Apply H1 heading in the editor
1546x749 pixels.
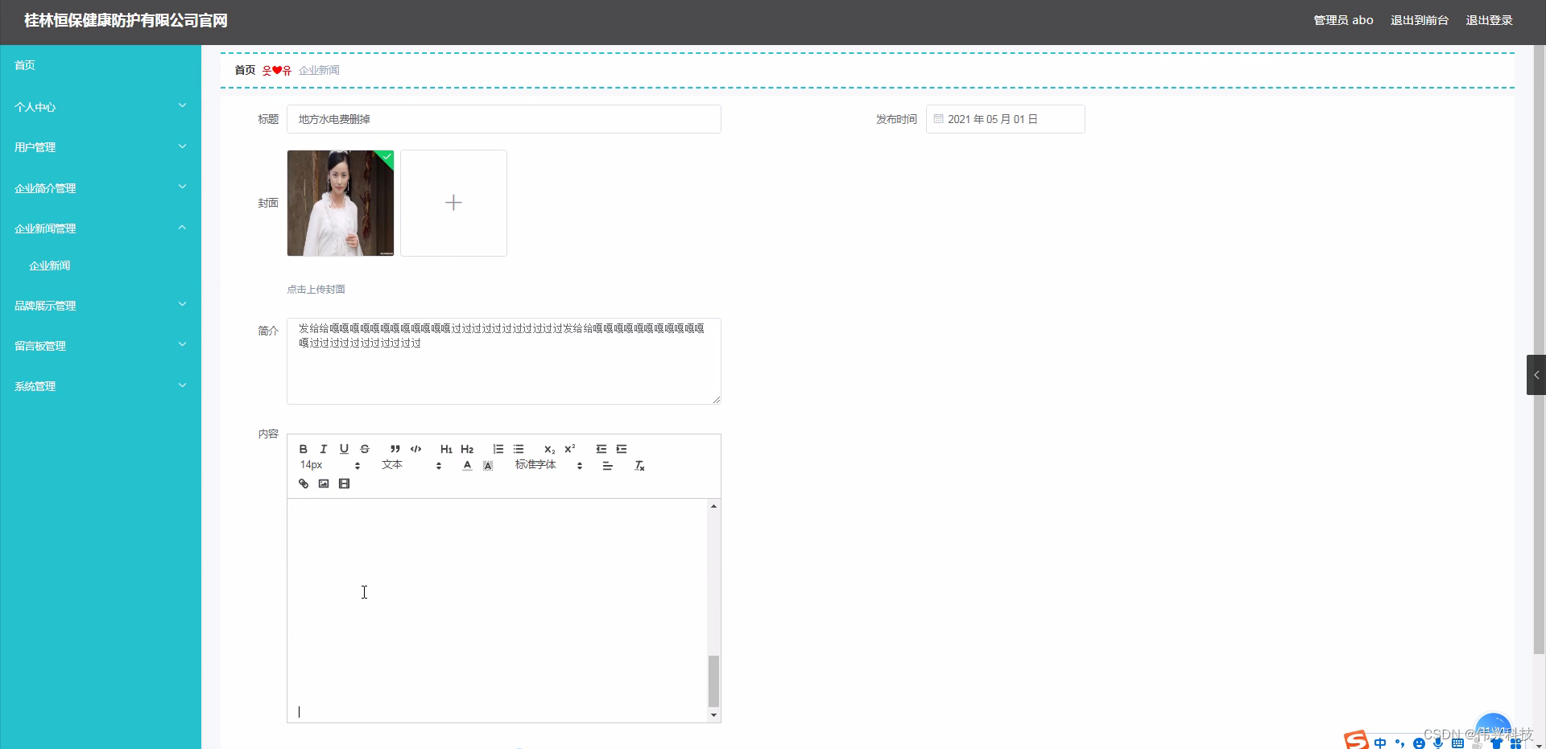(x=447, y=449)
